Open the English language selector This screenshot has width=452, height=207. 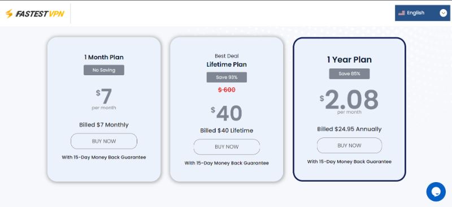(x=422, y=13)
